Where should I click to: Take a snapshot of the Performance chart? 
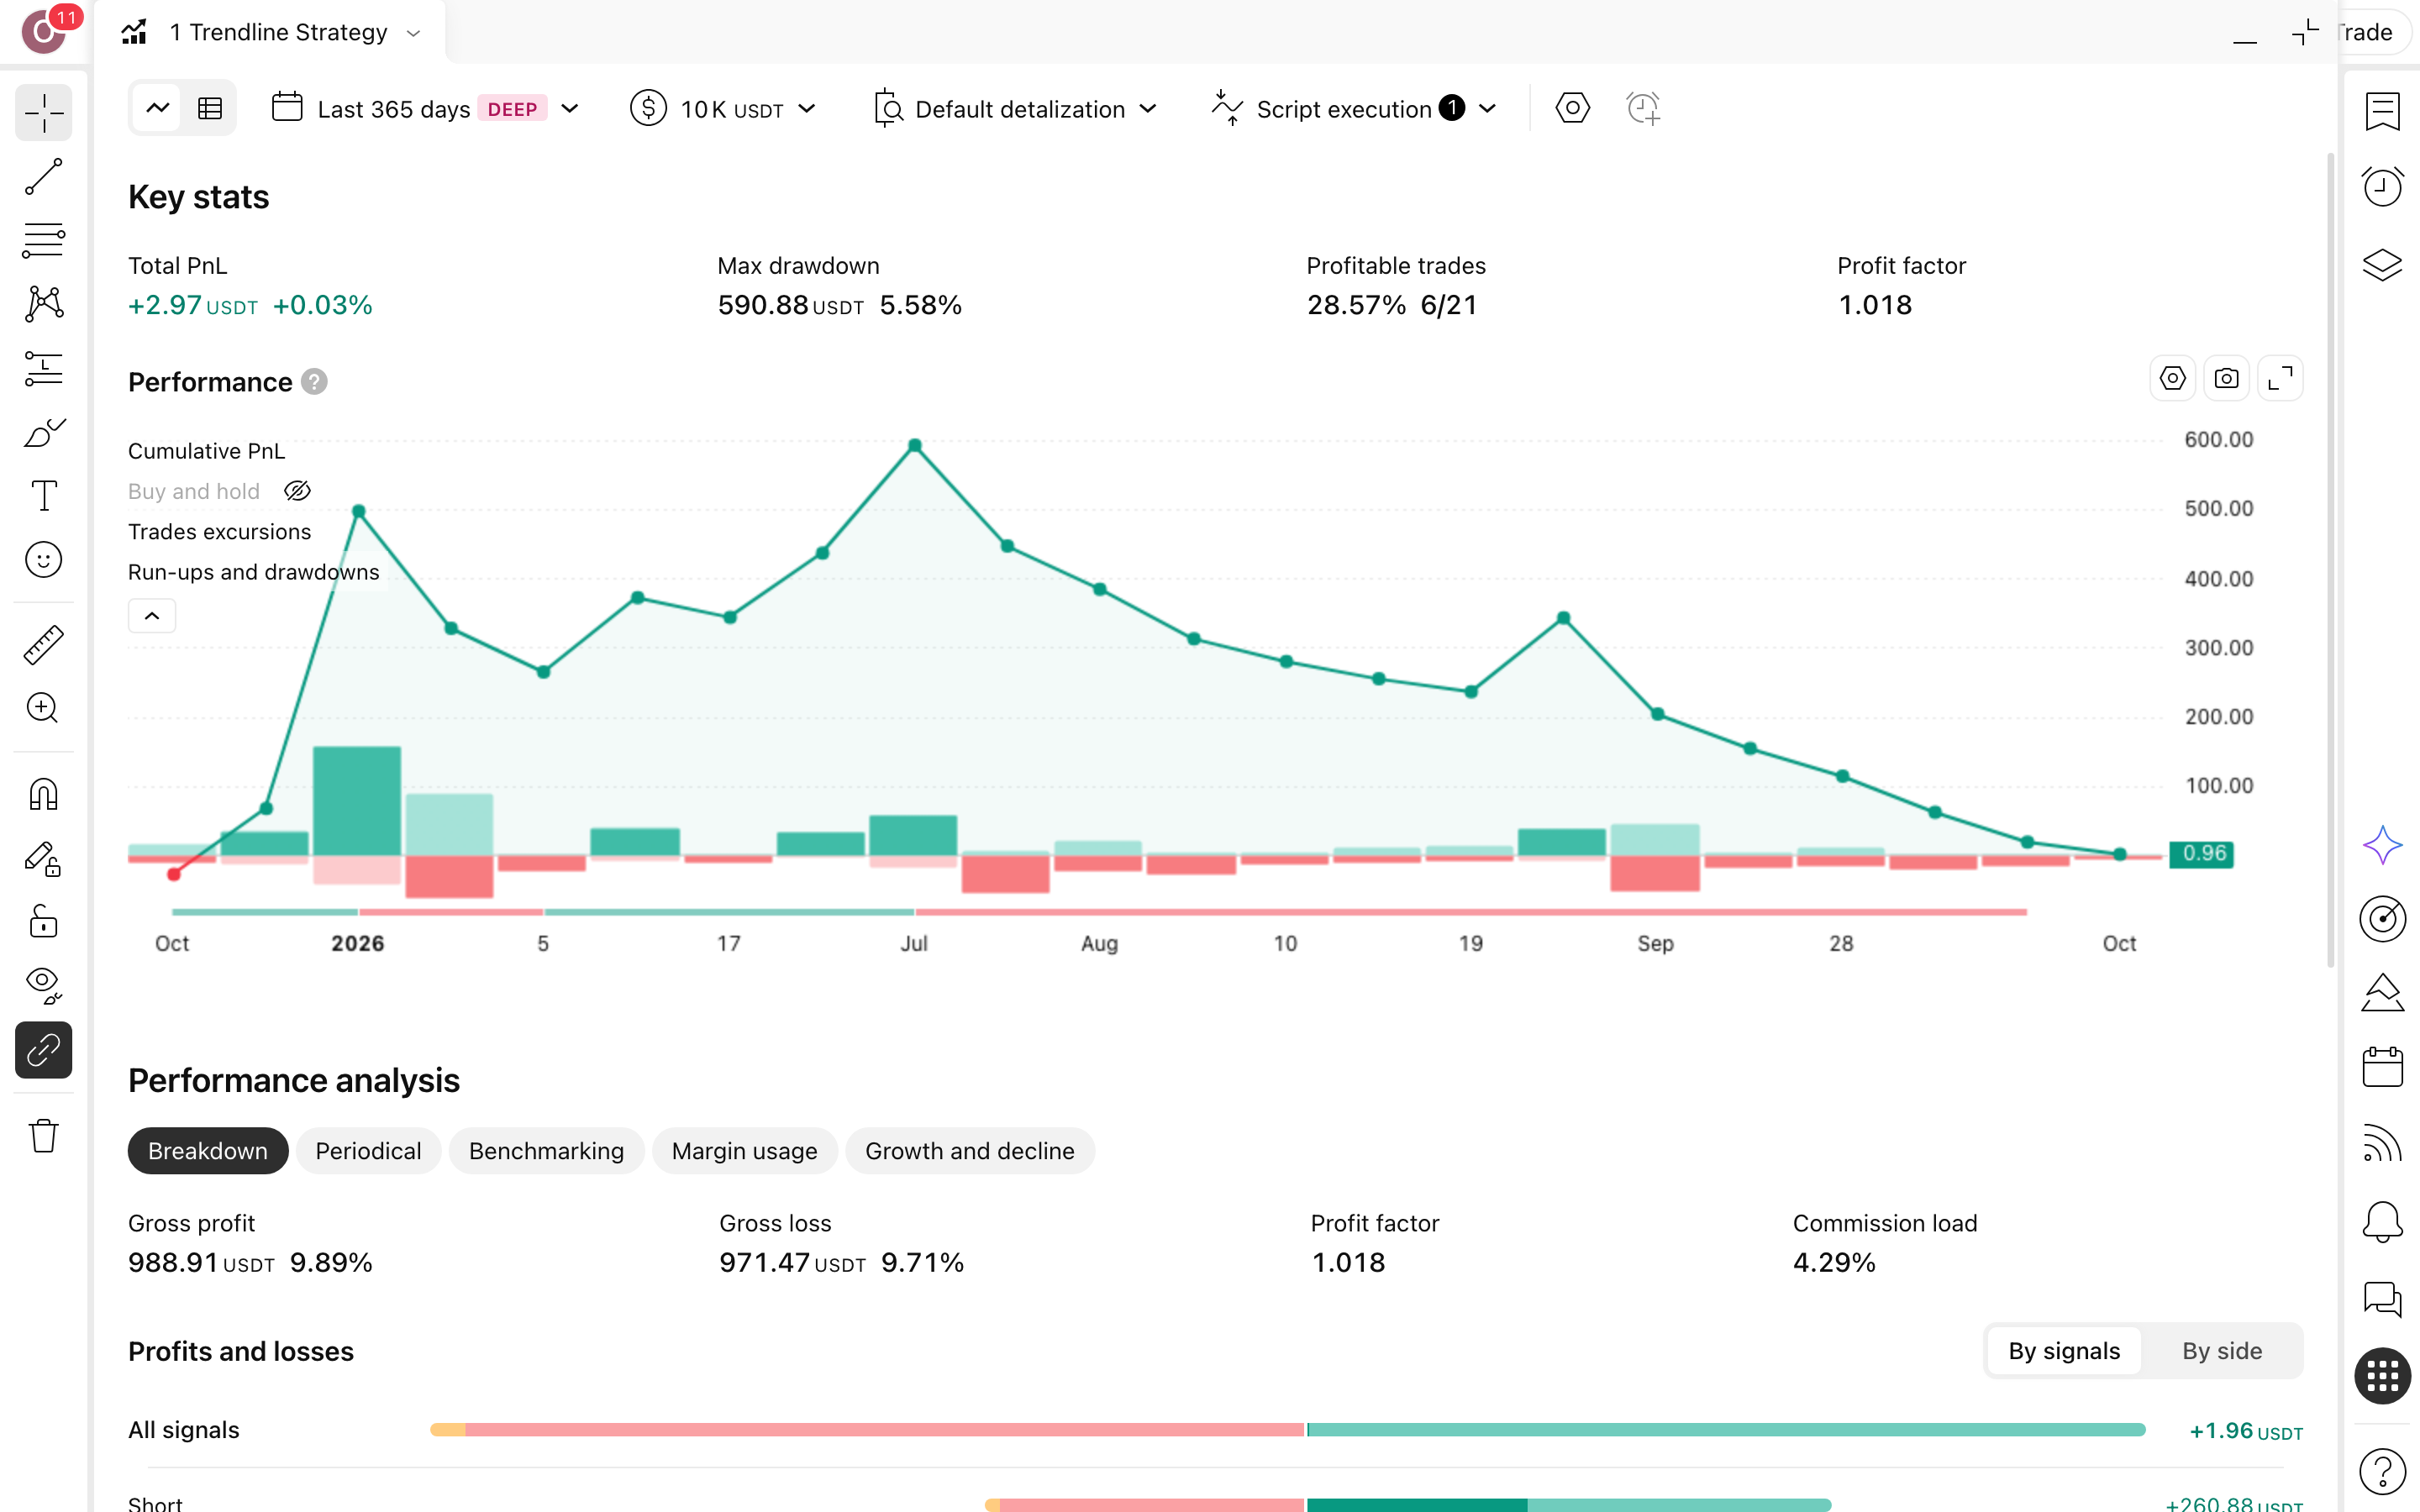(x=2226, y=379)
